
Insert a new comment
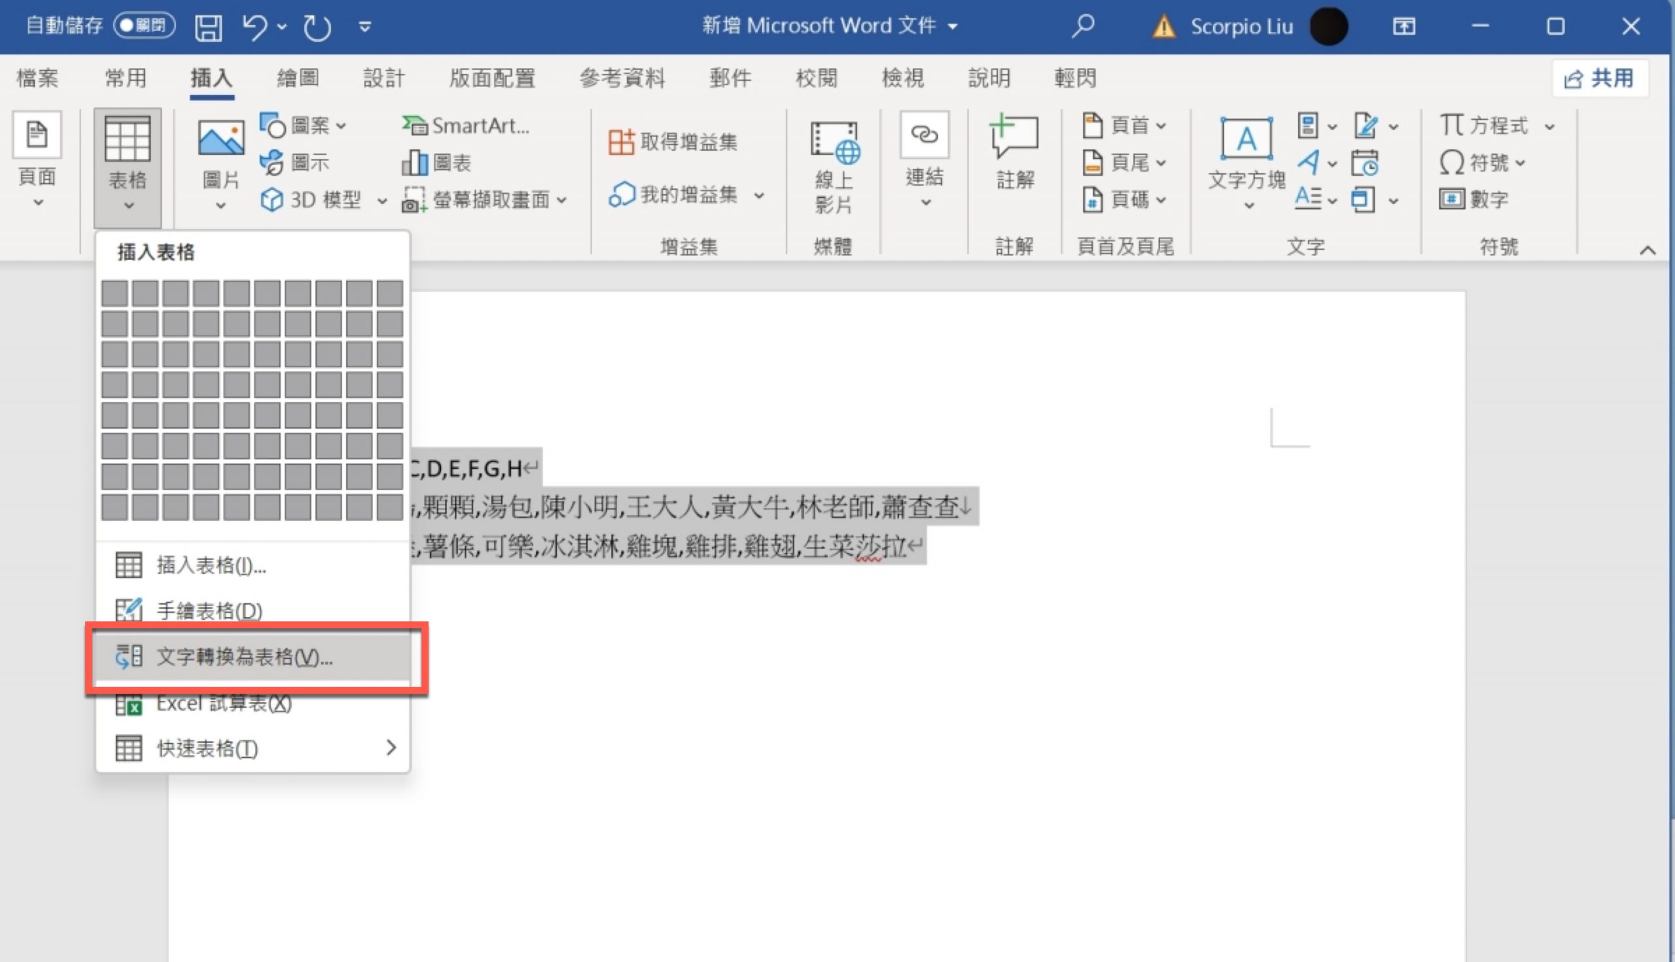(x=1014, y=137)
